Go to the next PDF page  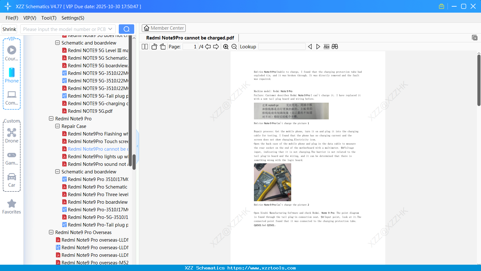pos(216,47)
